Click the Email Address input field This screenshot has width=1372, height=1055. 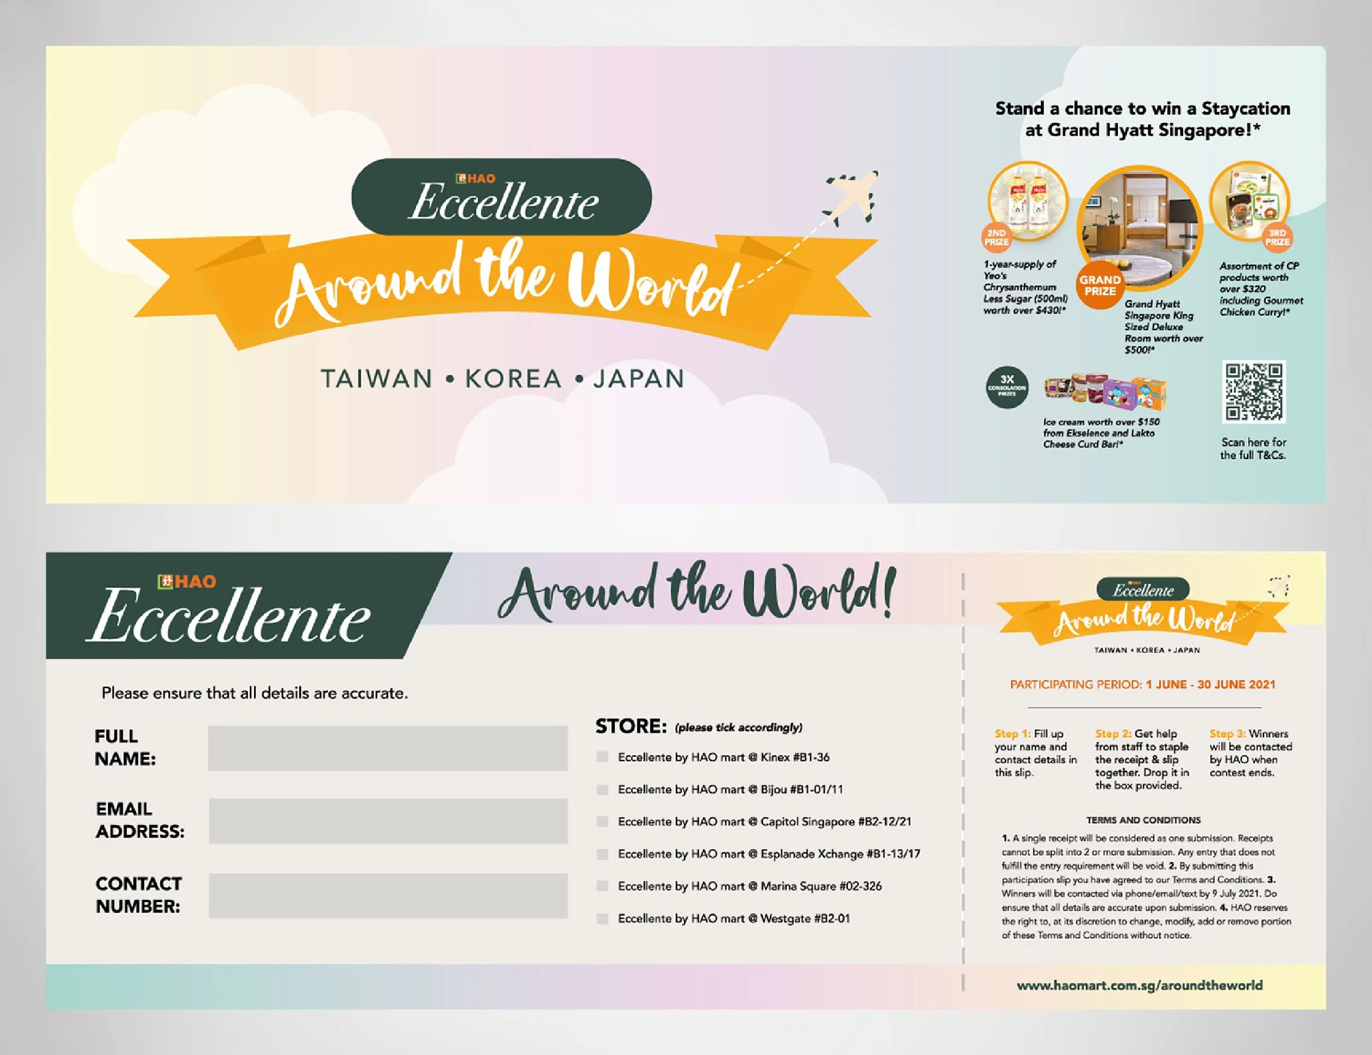[x=388, y=821]
